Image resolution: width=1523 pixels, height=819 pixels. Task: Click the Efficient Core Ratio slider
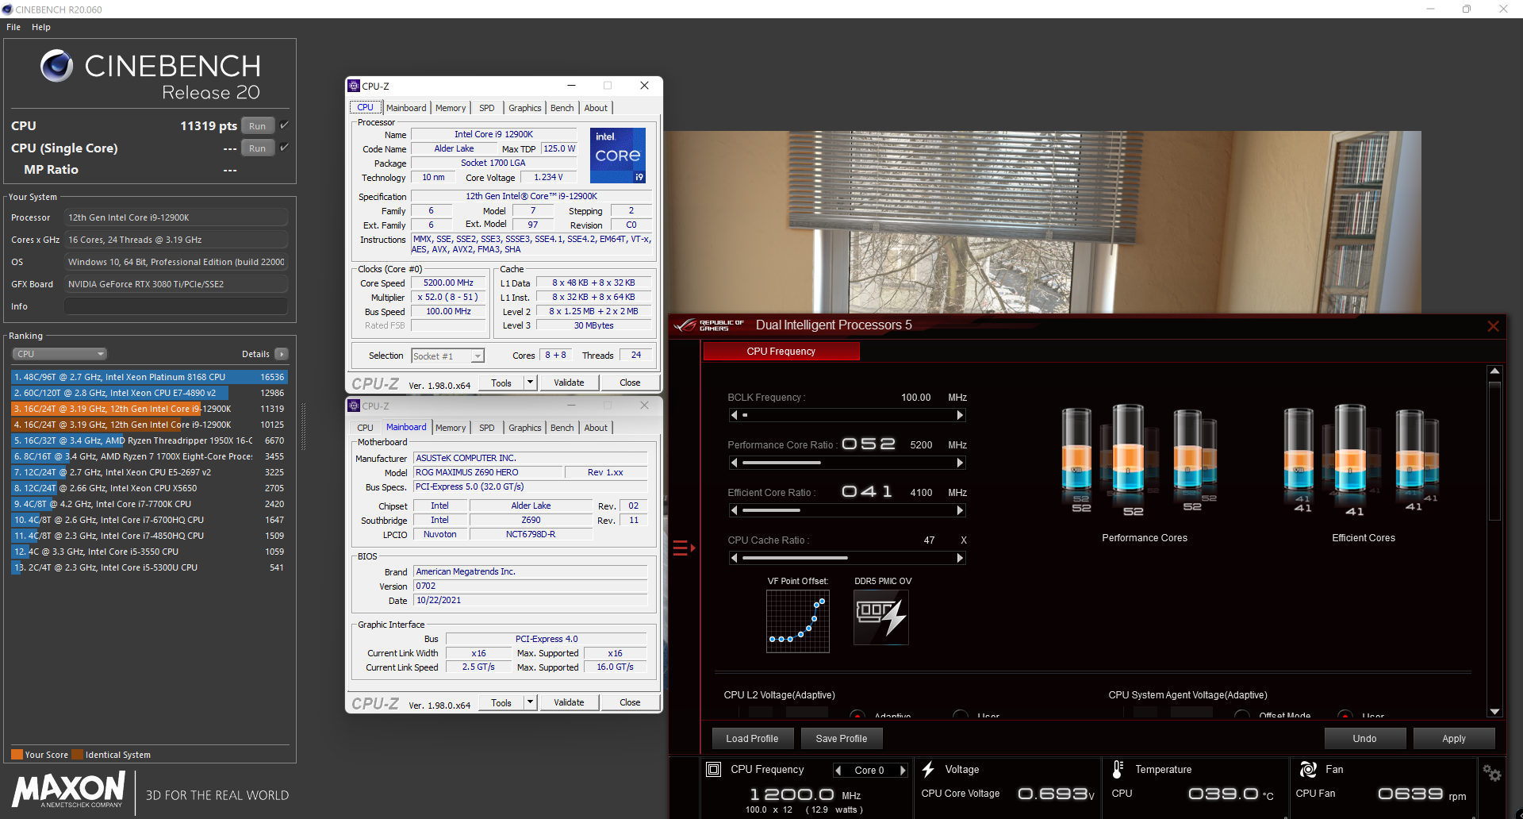coord(846,510)
